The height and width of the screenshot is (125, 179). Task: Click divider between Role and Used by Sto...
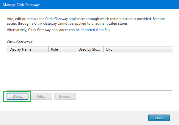click(75, 49)
